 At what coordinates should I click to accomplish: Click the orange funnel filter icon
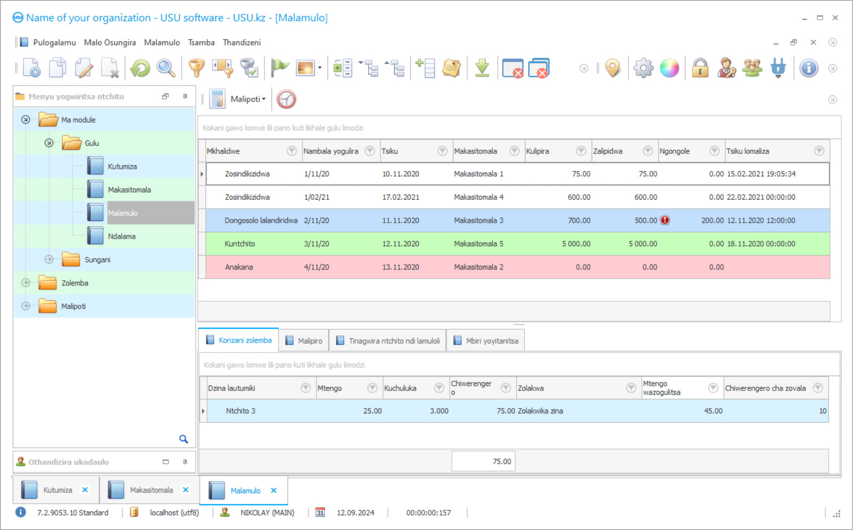pos(196,68)
